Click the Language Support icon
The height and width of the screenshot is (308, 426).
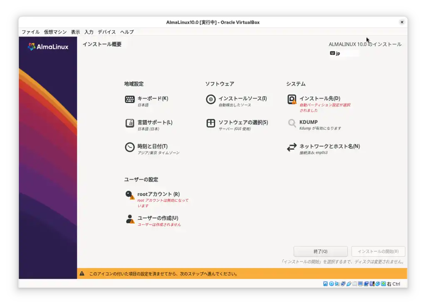click(x=130, y=123)
